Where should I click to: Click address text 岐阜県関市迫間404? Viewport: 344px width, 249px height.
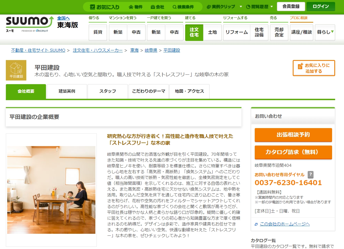coord(273,165)
